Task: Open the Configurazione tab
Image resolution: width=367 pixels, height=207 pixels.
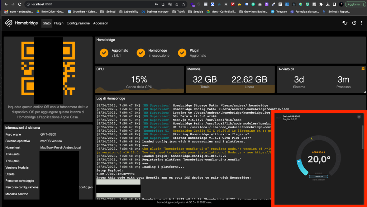Action: coord(78,23)
